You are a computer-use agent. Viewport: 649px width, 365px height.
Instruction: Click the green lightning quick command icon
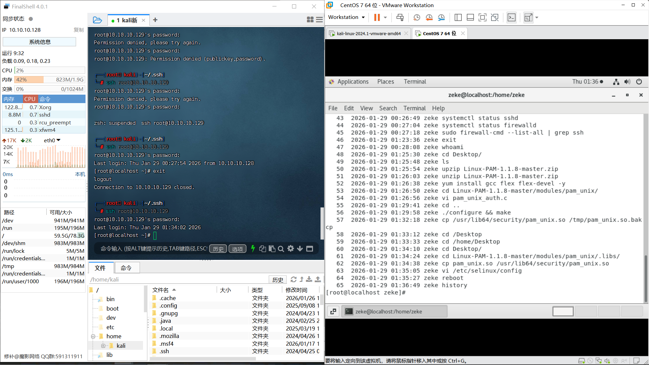(x=253, y=249)
